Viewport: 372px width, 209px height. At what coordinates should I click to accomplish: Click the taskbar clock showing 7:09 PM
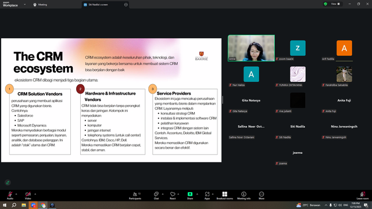355,205
